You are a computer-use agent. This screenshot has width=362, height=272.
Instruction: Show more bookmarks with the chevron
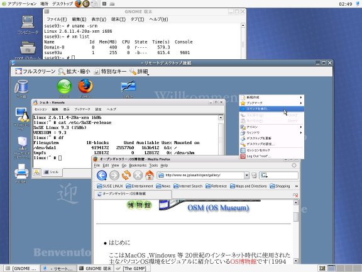[x=296, y=186]
